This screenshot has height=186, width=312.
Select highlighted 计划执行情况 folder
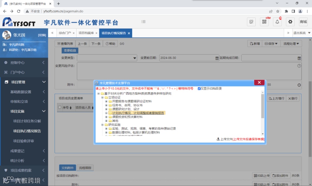tap(138, 113)
